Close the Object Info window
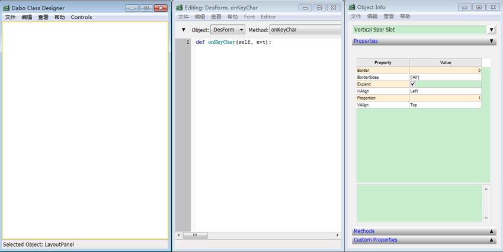The width and height of the screenshot is (503, 252). pyautogui.click(x=494, y=7)
